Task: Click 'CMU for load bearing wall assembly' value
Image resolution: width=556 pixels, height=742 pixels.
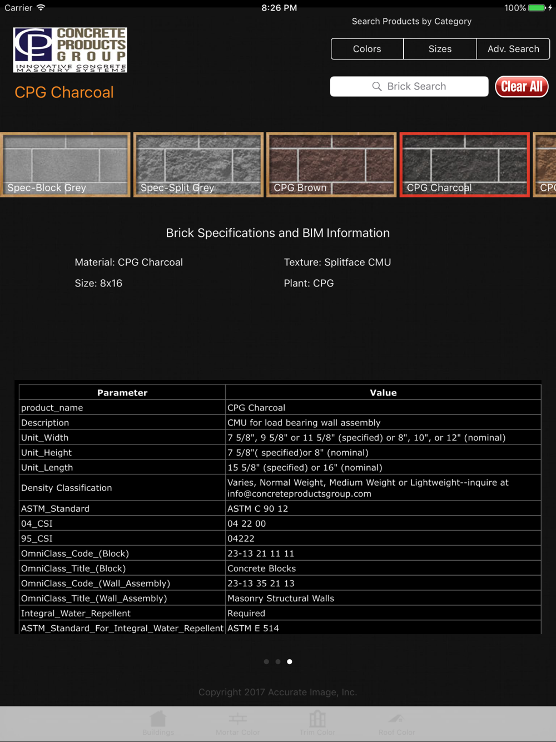Action: point(304,423)
